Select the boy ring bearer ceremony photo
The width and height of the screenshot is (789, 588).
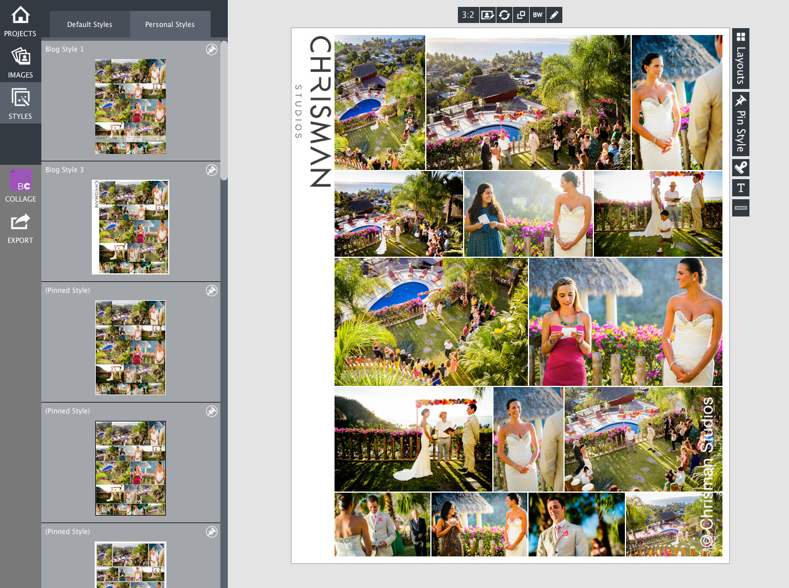click(658, 214)
